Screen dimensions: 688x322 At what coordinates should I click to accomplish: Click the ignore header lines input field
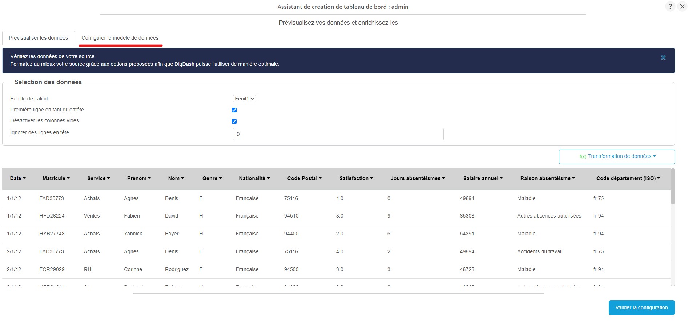(x=338, y=134)
